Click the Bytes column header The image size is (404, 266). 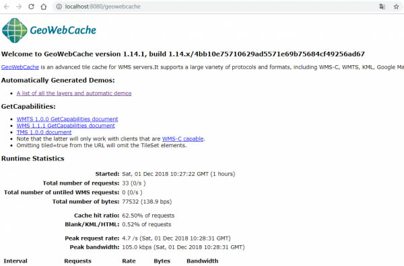point(162,261)
